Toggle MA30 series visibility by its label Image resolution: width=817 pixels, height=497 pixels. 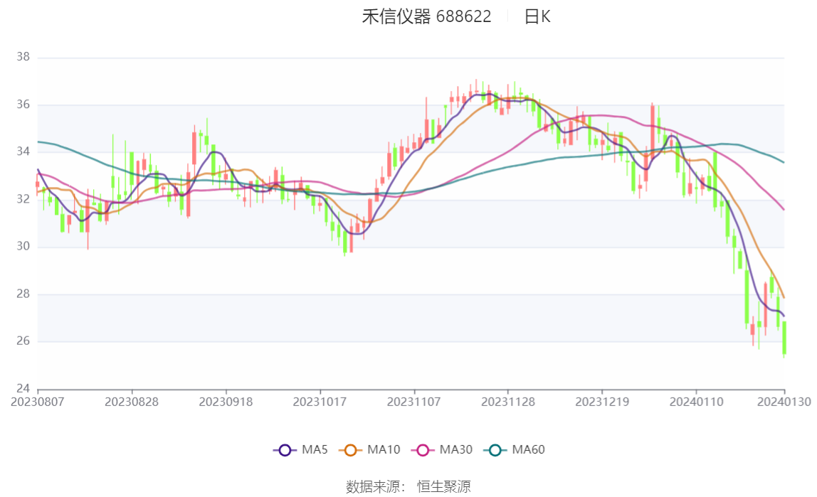tap(455, 449)
